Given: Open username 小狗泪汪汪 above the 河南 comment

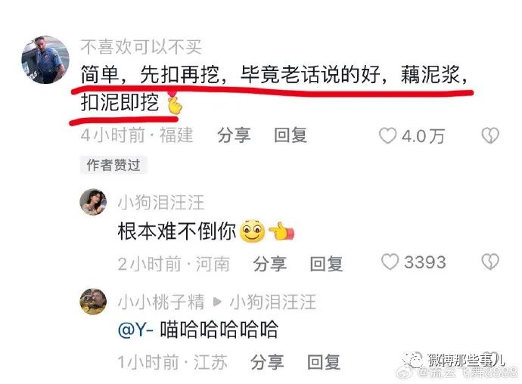Looking at the screenshot, I should 161,203.
